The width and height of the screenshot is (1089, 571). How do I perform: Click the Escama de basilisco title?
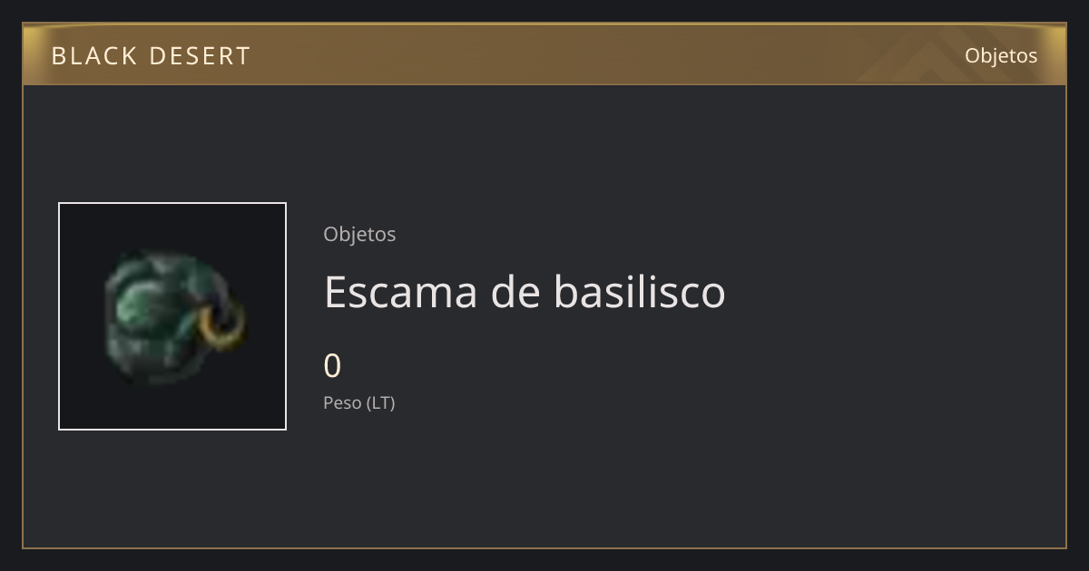click(525, 292)
